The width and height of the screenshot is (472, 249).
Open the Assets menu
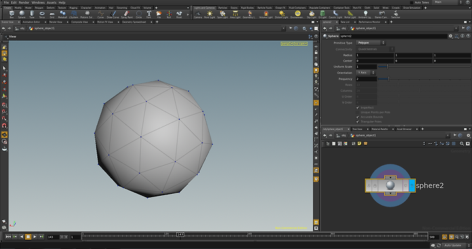click(52, 3)
